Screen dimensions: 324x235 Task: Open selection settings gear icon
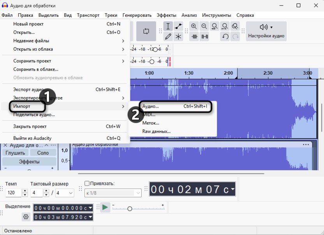[x=26, y=217]
